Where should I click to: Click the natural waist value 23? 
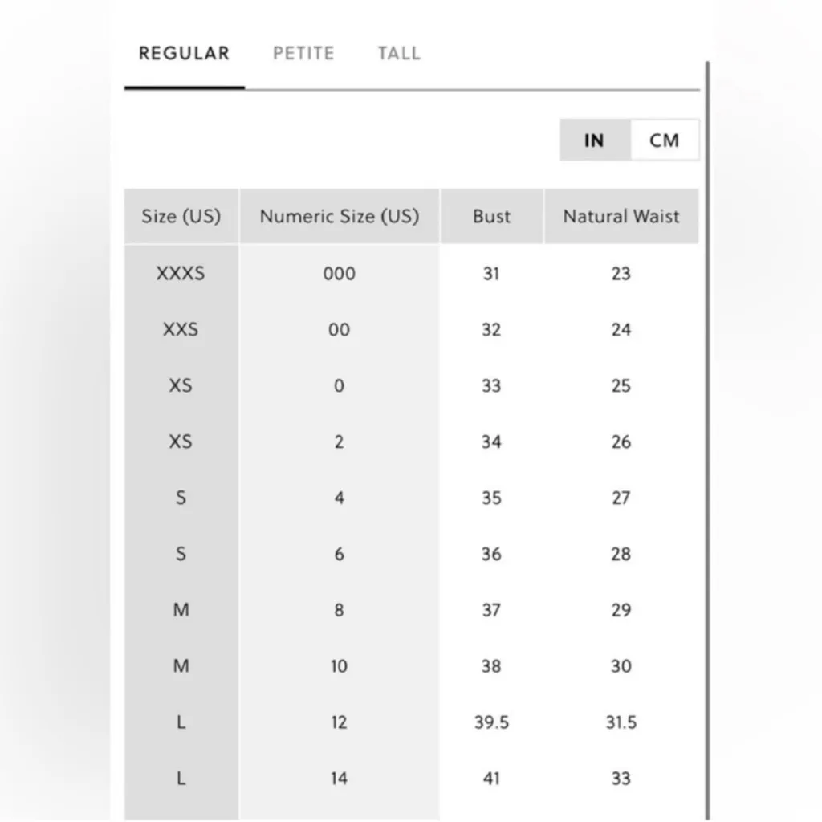click(621, 274)
